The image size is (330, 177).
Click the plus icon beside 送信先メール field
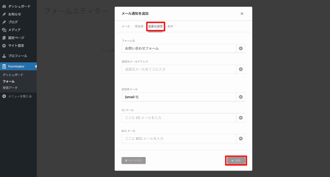pyautogui.click(x=241, y=97)
